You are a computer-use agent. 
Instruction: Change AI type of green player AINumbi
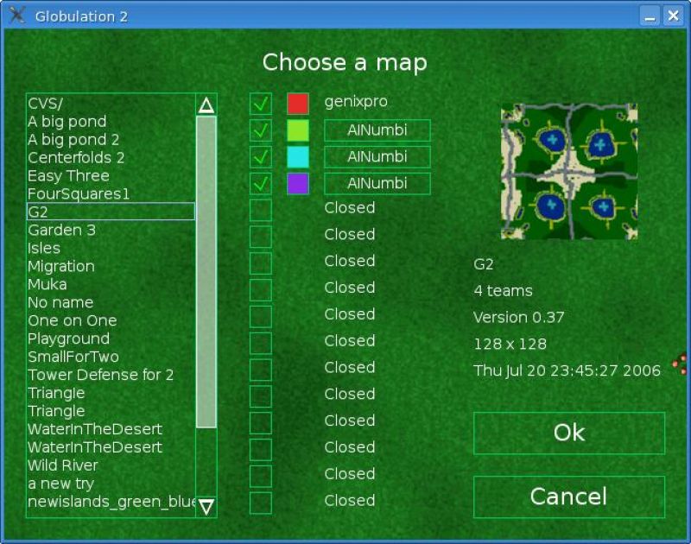pyautogui.click(x=377, y=130)
